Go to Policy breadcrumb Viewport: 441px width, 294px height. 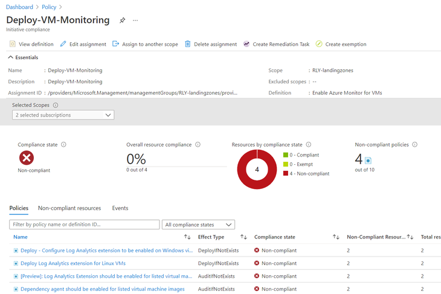coord(49,7)
